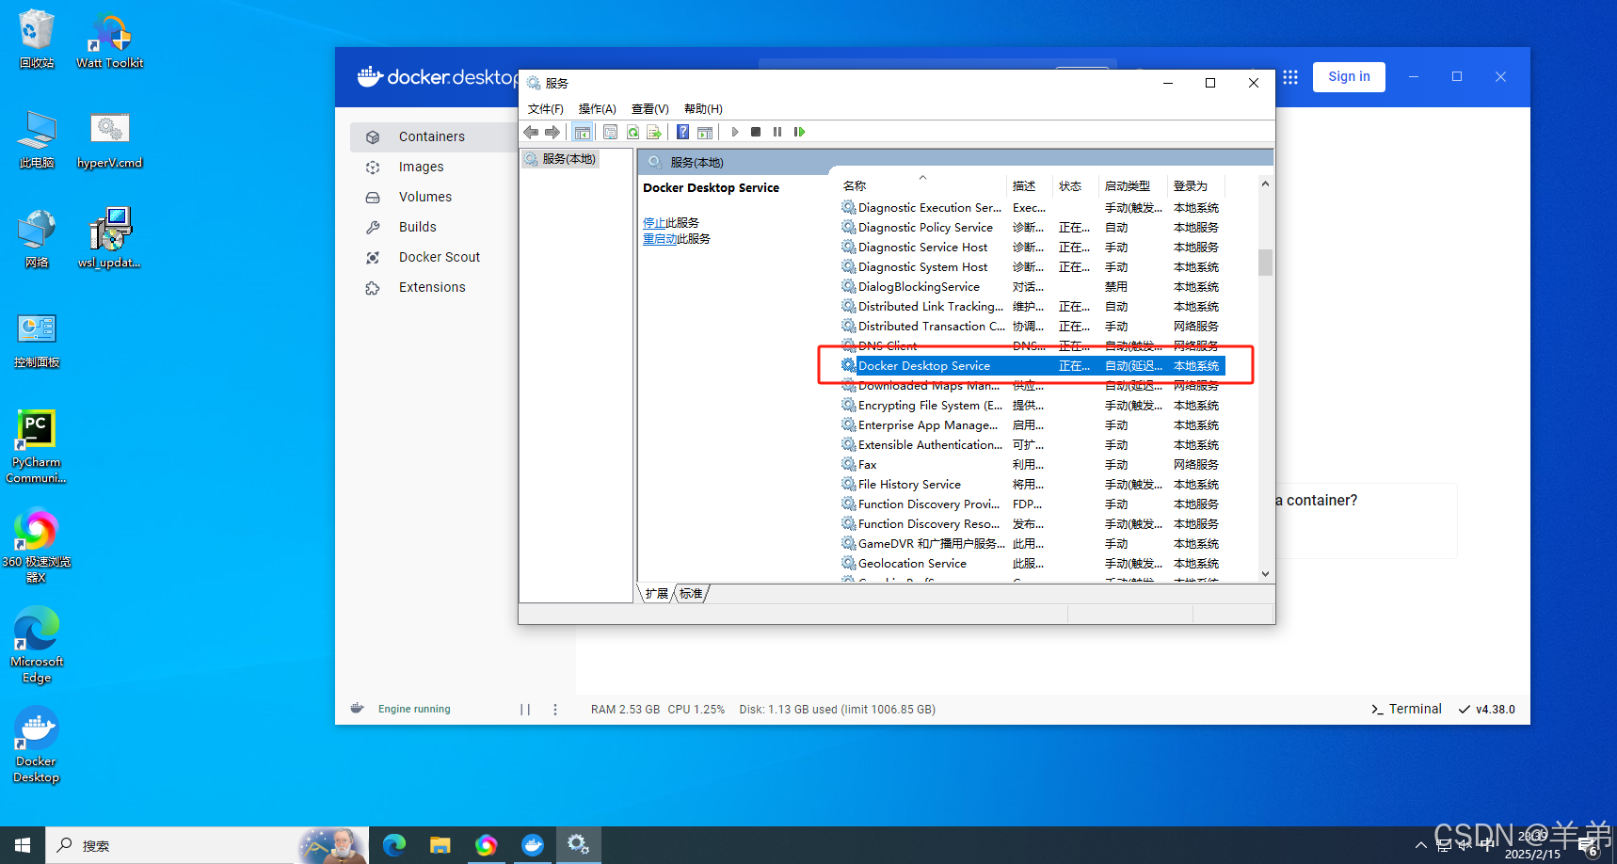
Task: Open Properties icon in Services toolbar
Action: (x=610, y=132)
